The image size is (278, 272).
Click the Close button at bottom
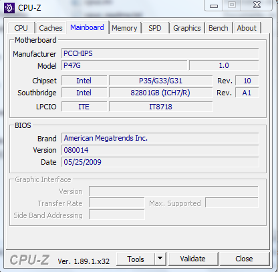[244, 259]
